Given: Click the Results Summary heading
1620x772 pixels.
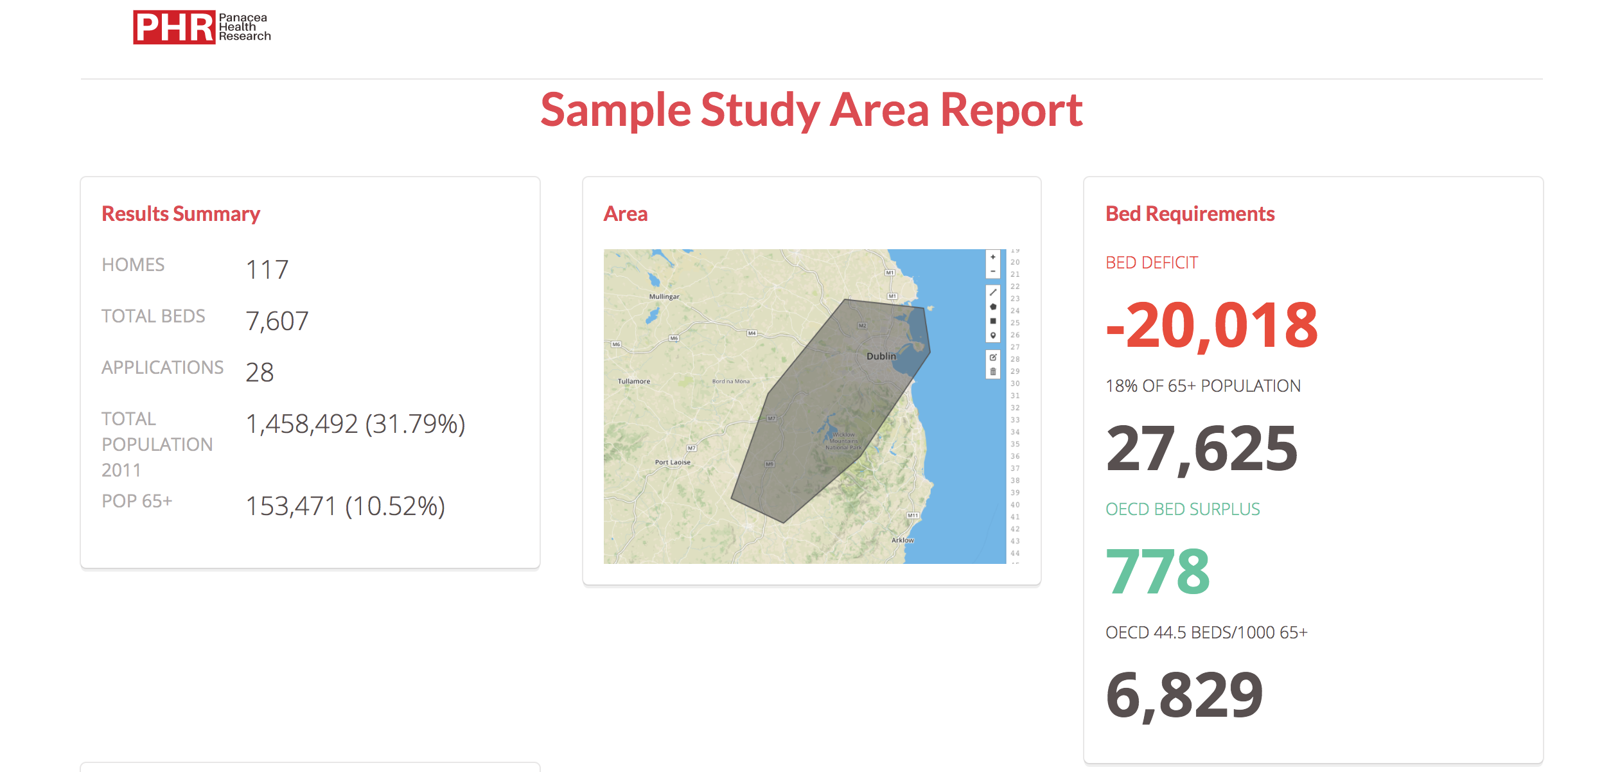Looking at the screenshot, I should pyautogui.click(x=180, y=214).
